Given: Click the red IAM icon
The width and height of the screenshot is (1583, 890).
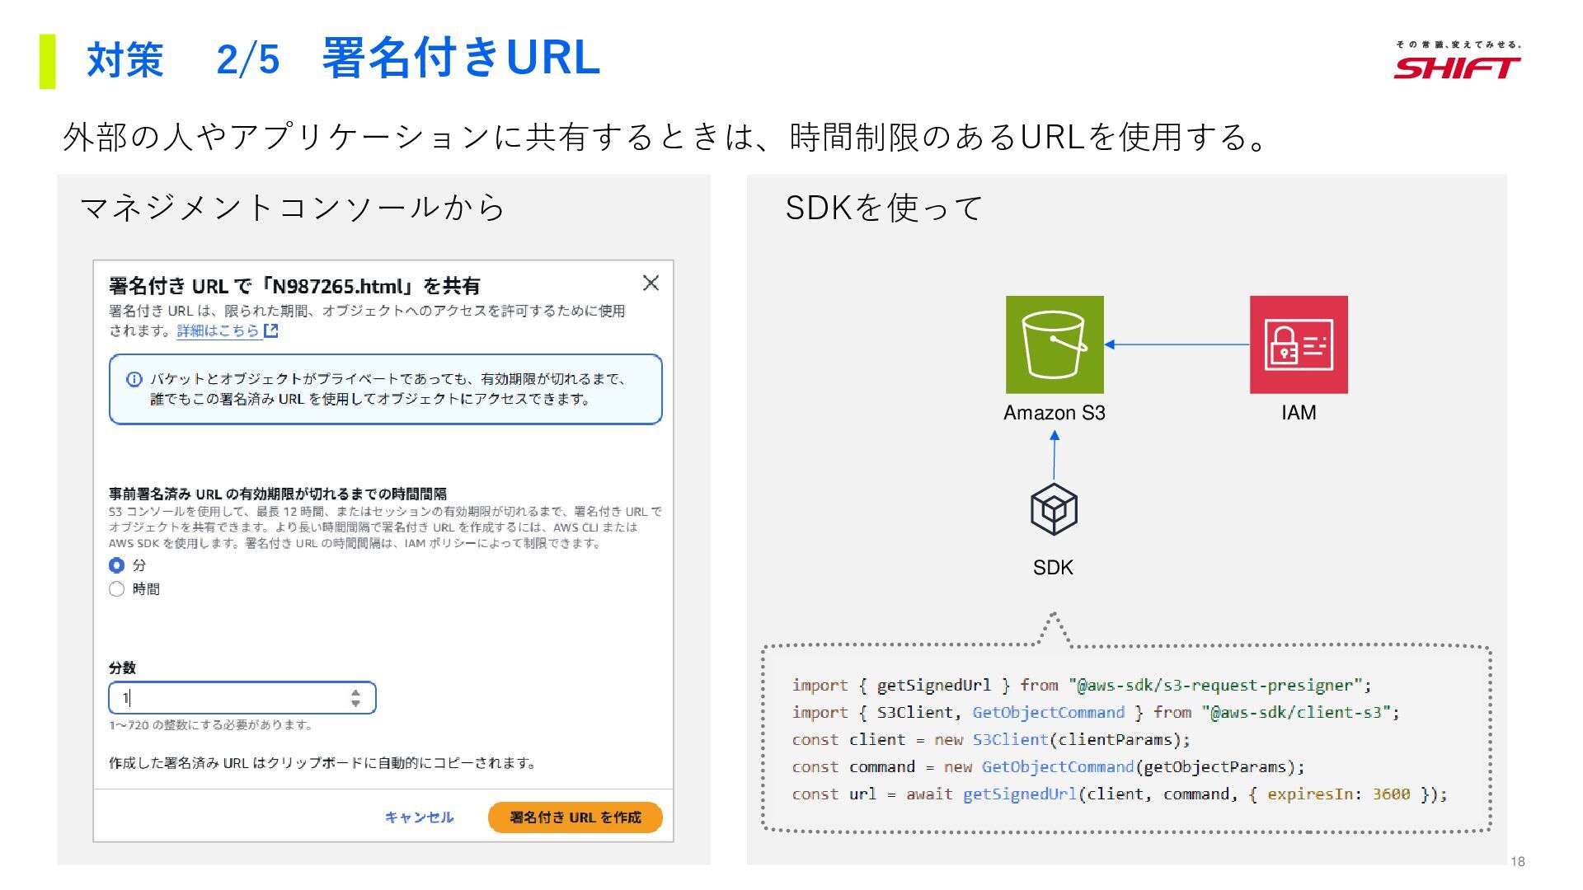Looking at the screenshot, I should 1299,344.
